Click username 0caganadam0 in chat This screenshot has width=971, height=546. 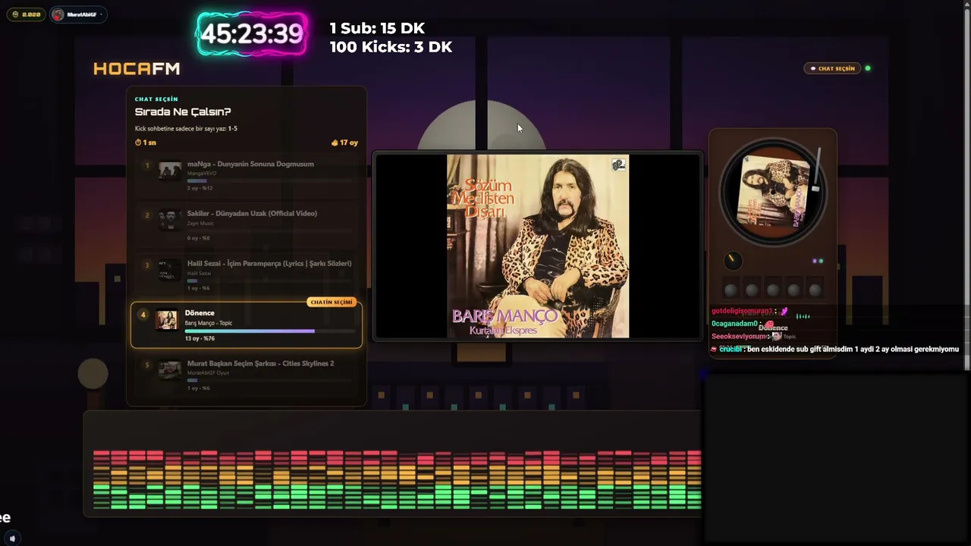point(734,324)
